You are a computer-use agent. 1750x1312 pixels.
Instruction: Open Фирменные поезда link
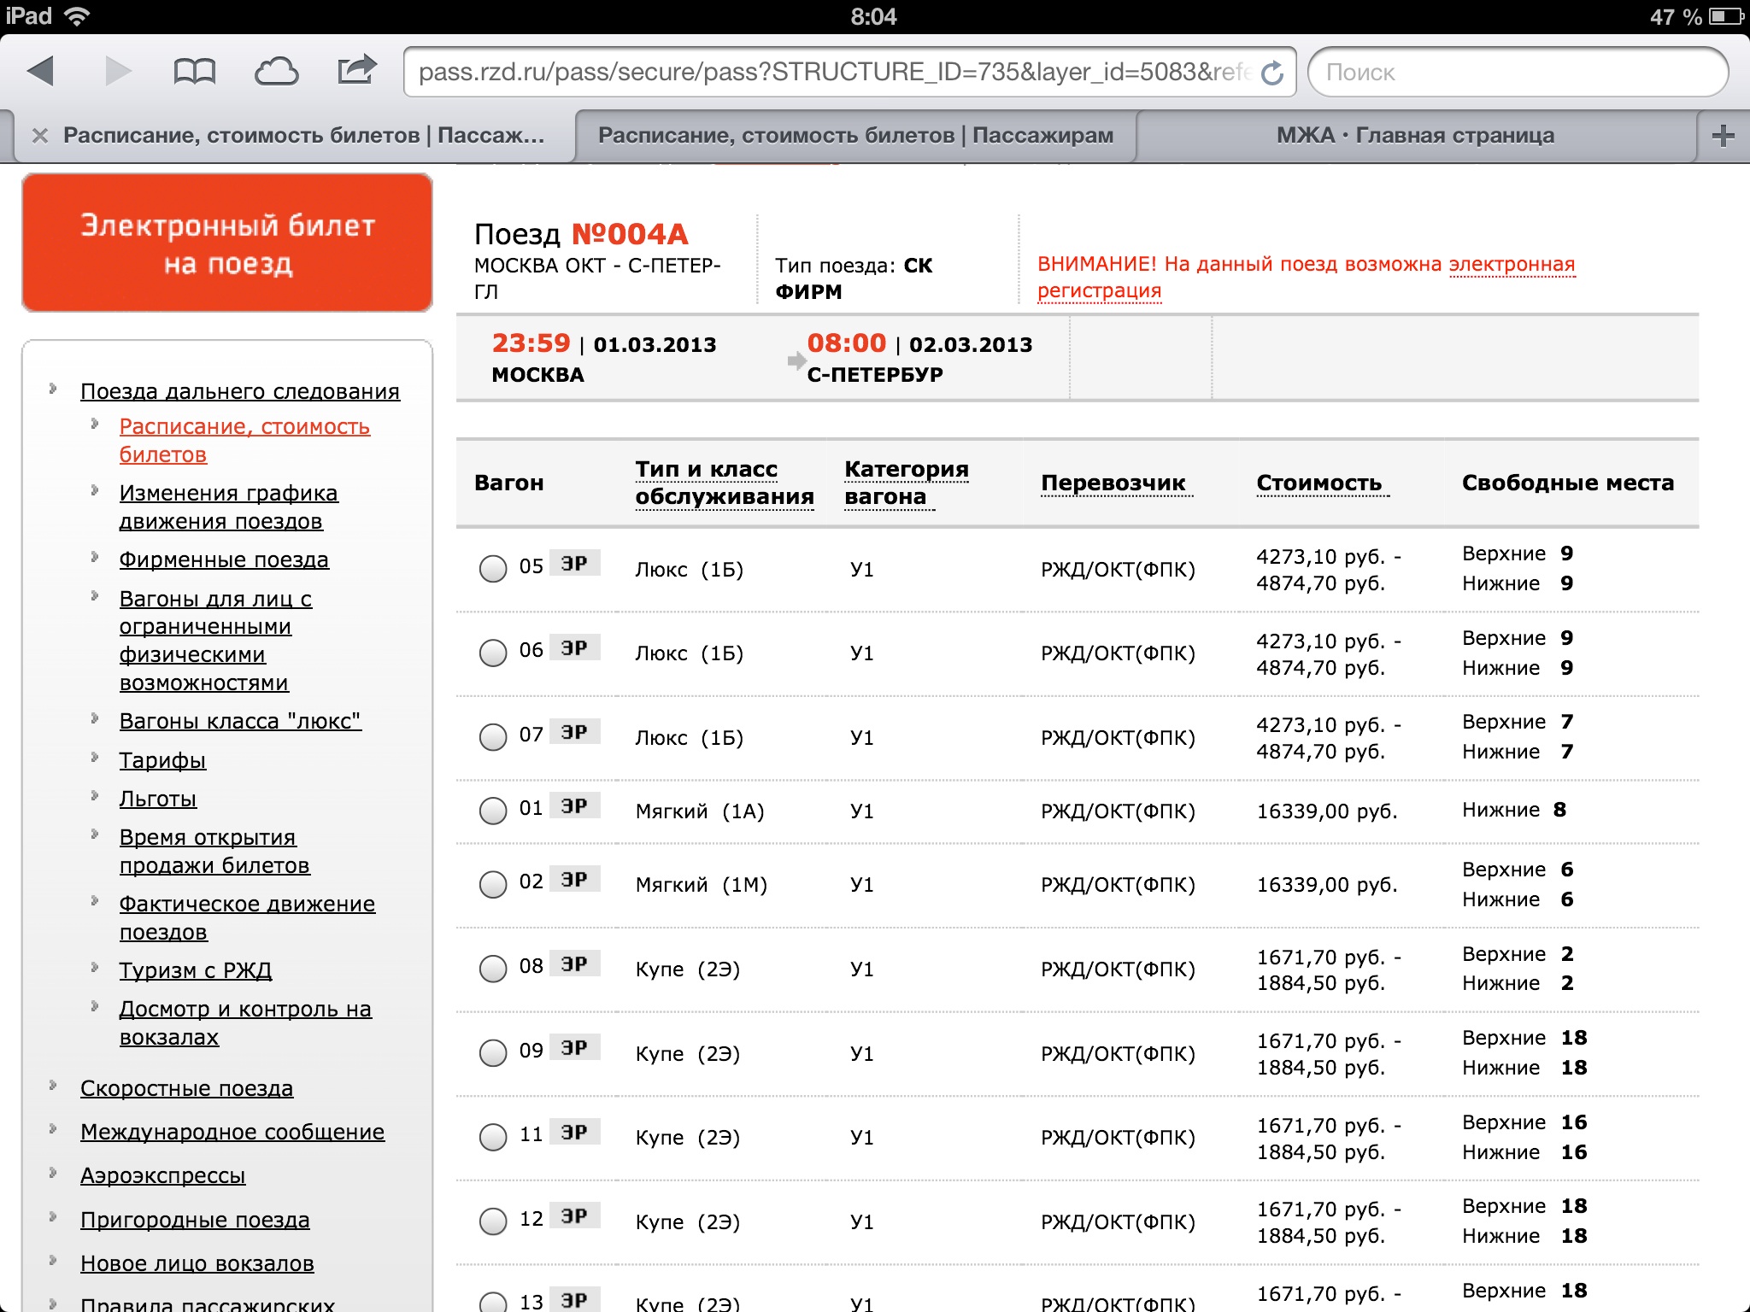[x=224, y=559]
